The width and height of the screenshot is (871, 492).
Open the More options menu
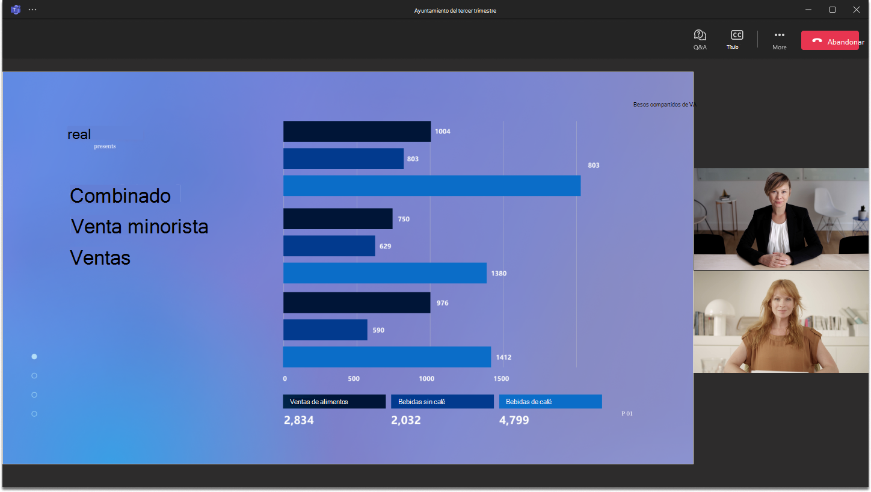(x=779, y=40)
